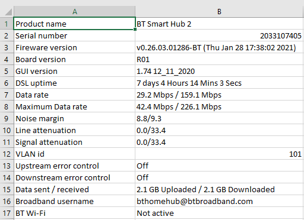
Task: Click the 'Board version' cell
Action: pyautogui.click(x=74, y=59)
